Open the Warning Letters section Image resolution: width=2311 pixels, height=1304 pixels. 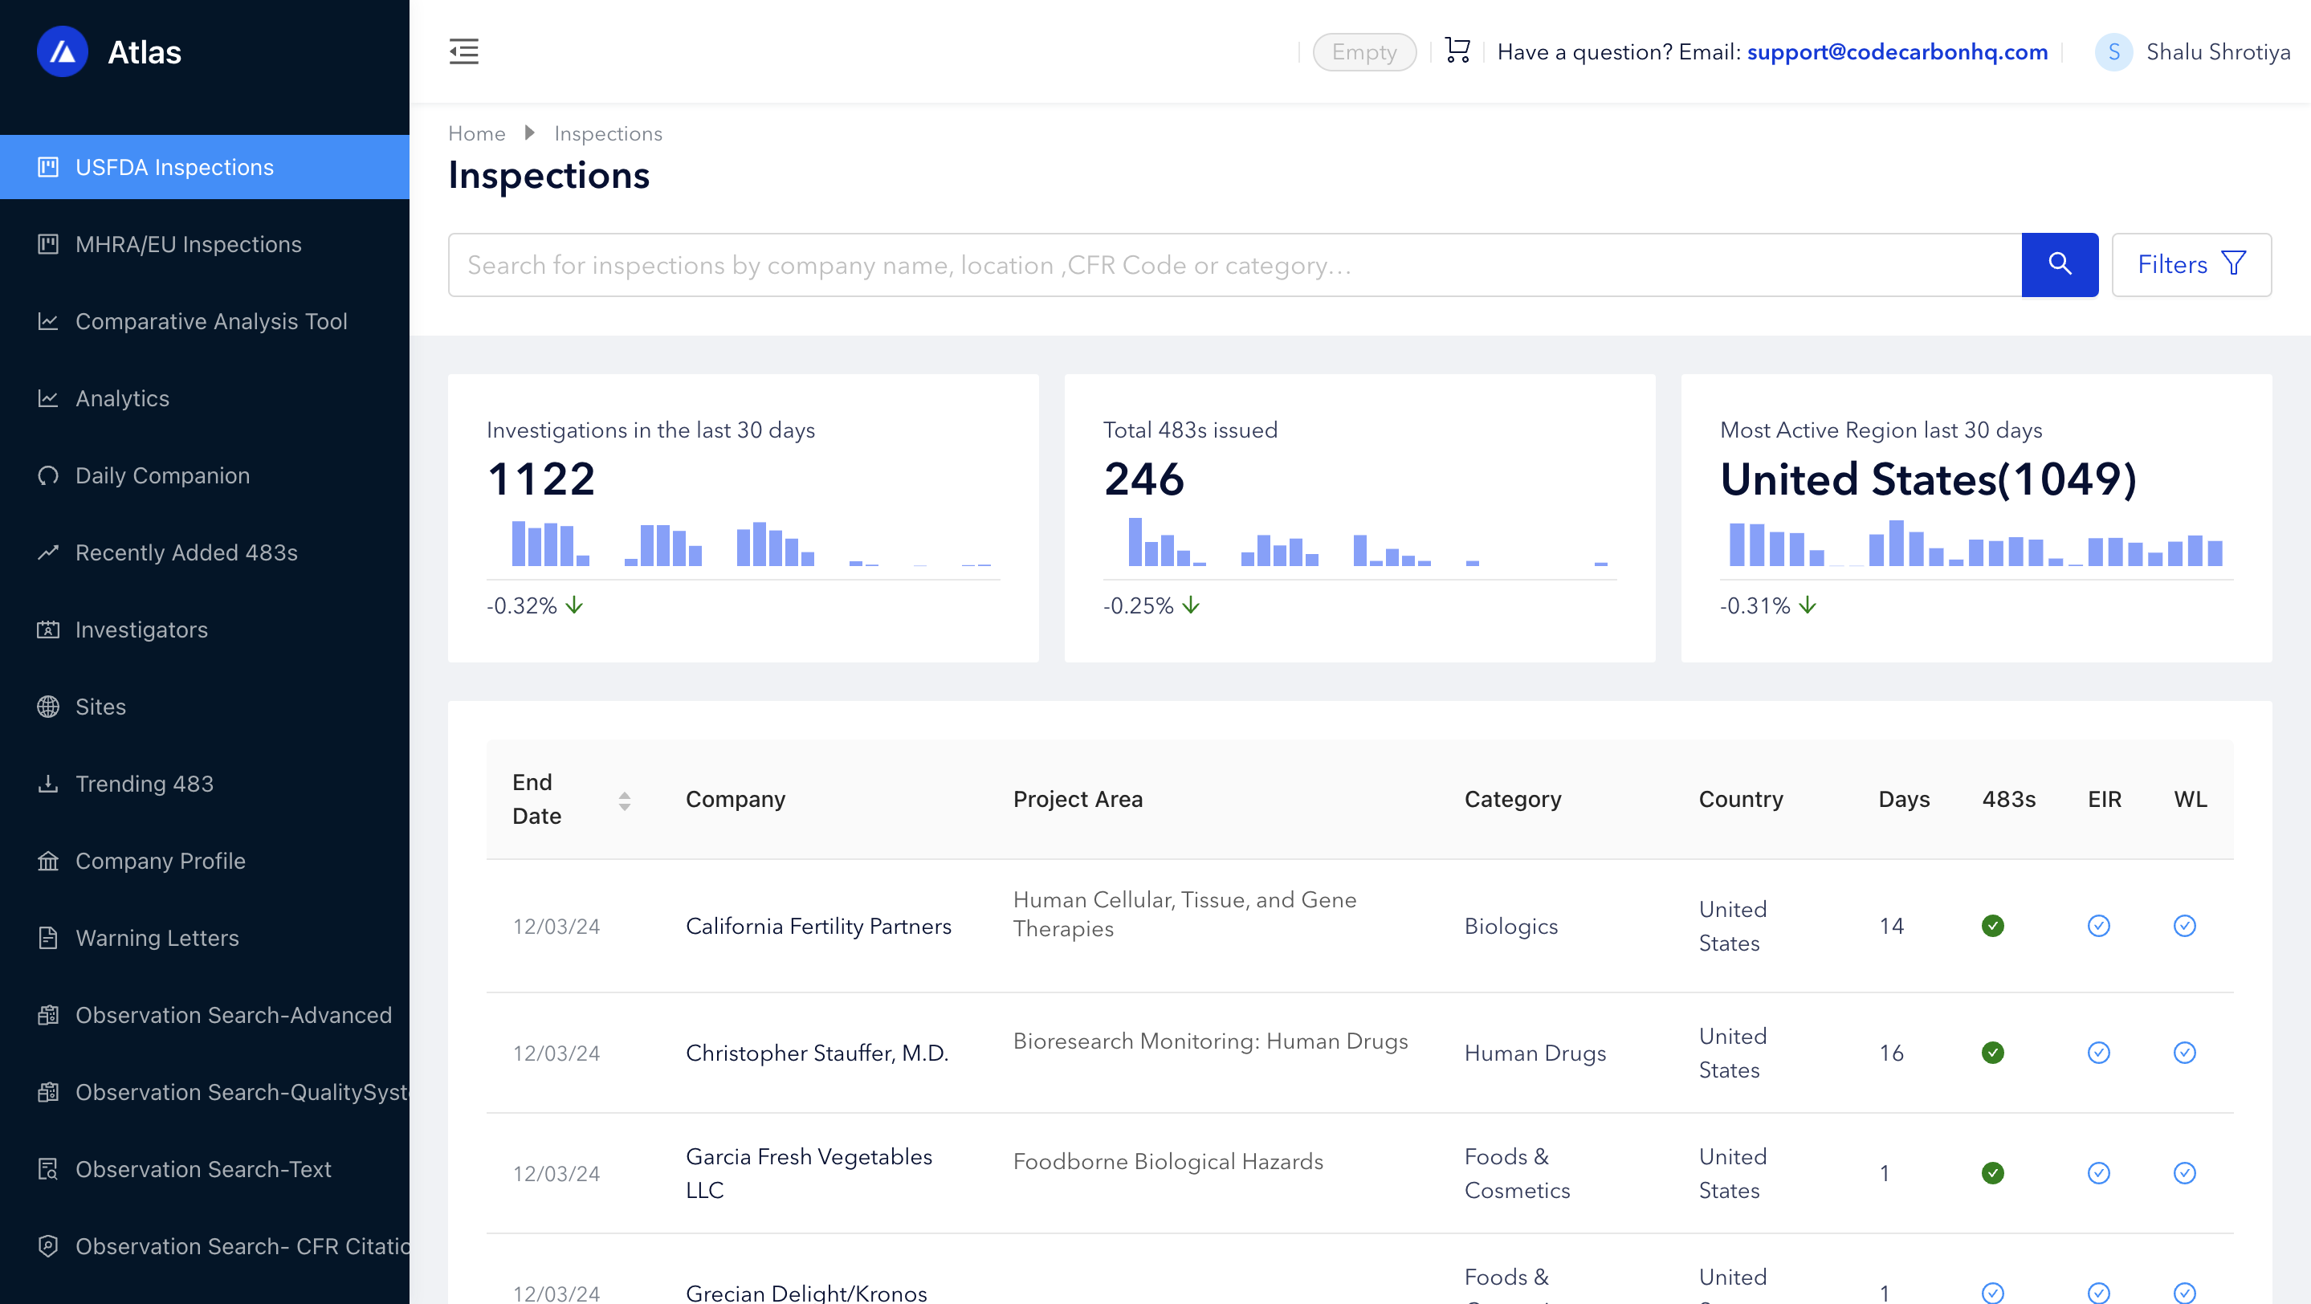point(157,938)
